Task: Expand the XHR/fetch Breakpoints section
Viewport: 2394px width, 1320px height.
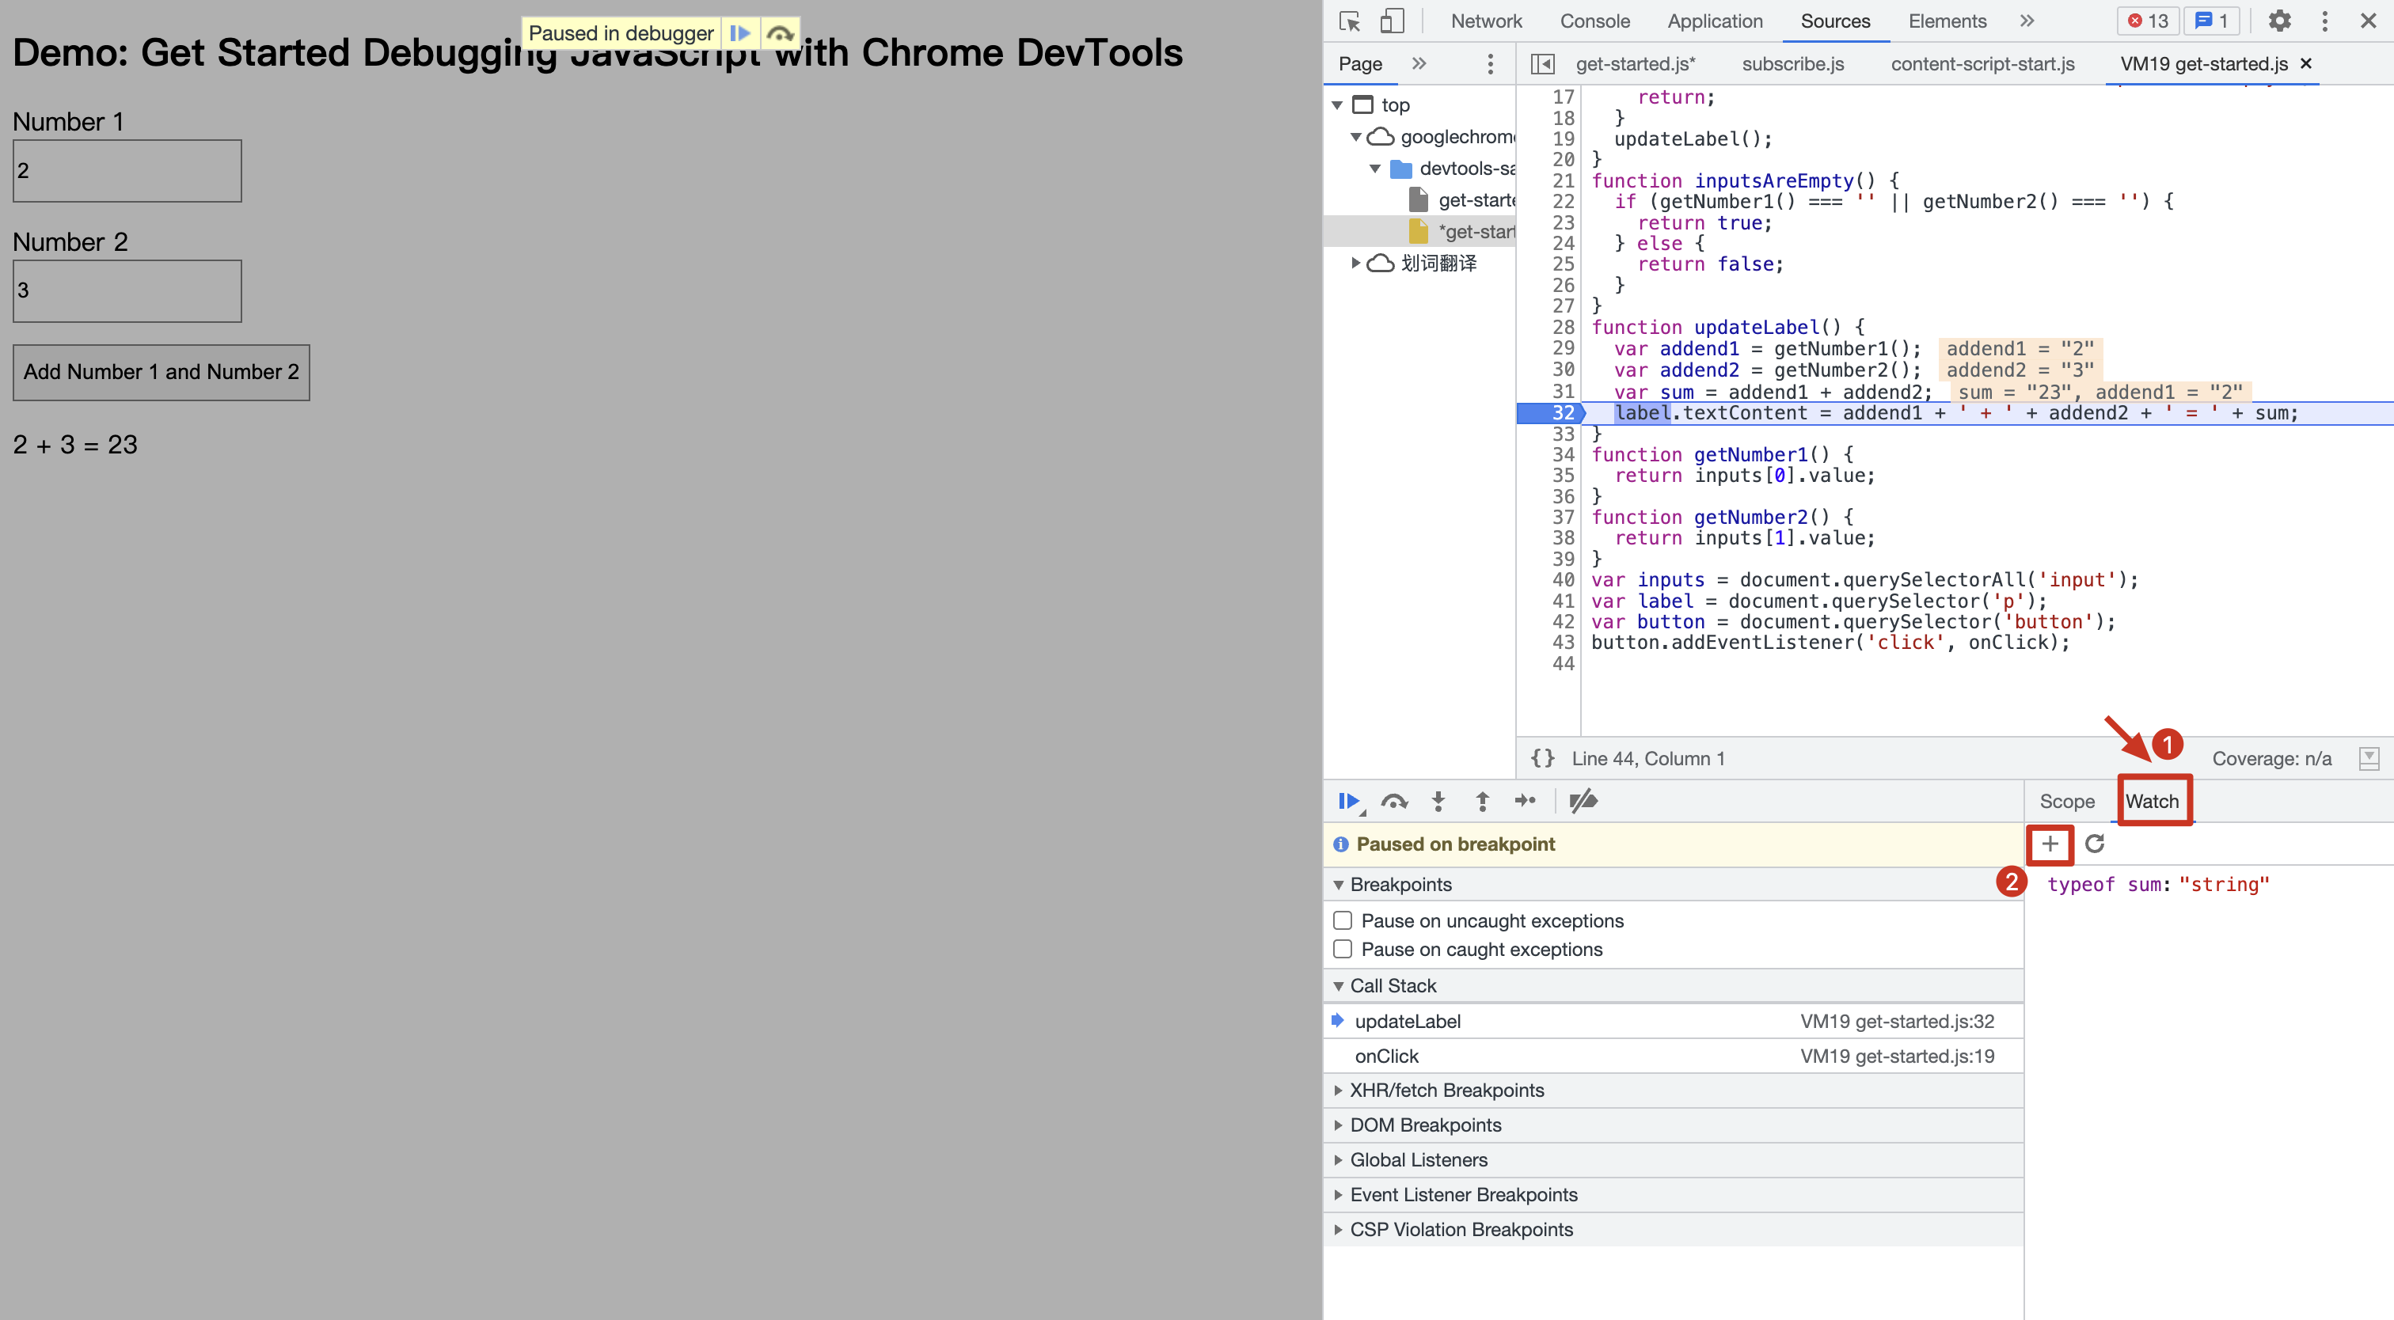Action: (x=1338, y=1090)
